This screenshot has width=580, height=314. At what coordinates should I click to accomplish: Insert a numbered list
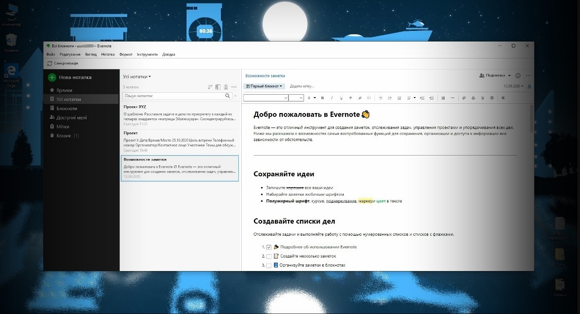390,98
